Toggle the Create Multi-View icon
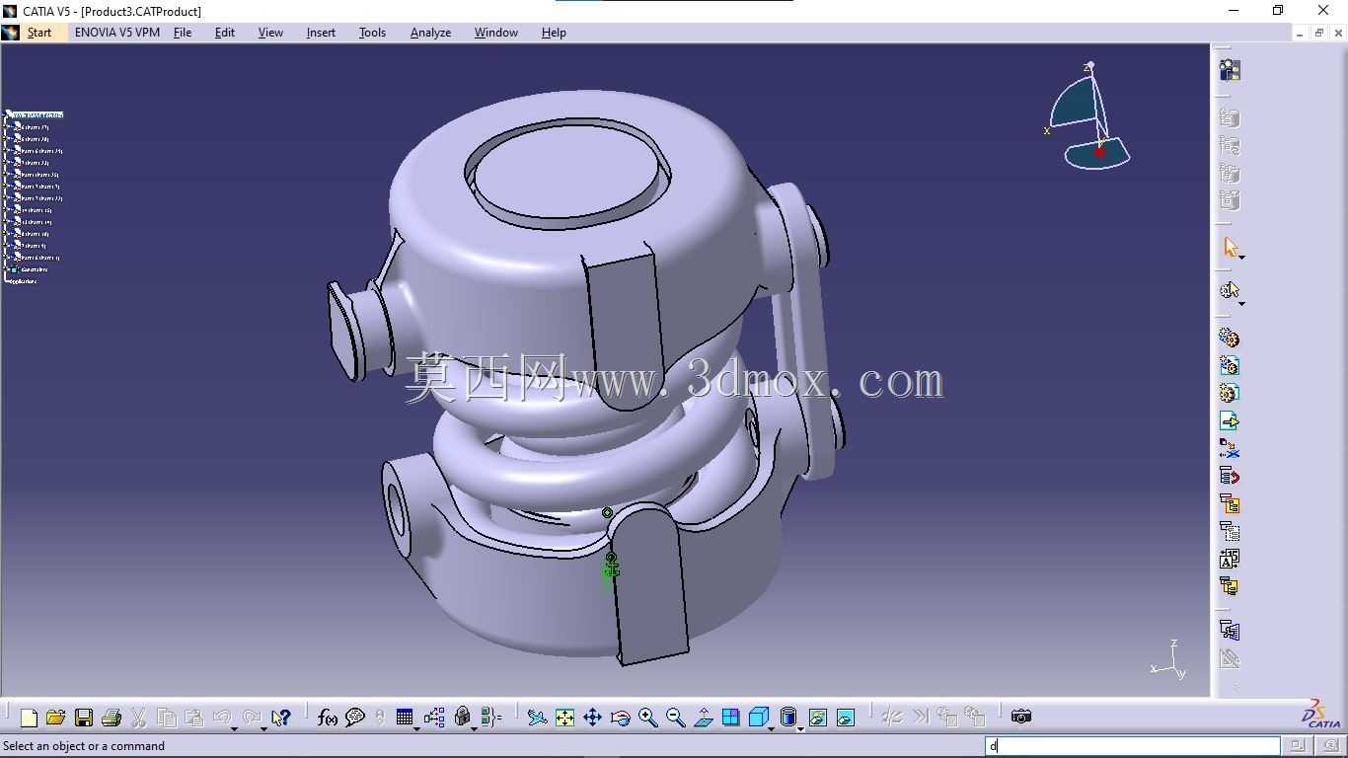This screenshot has width=1348, height=758. point(730,718)
